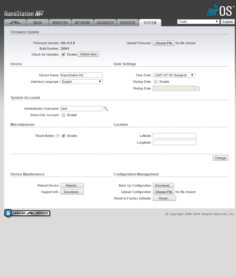This screenshot has height=277, width=236.
Task: Click the Configuration Management heading
Action: pyautogui.click(x=136, y=174)
